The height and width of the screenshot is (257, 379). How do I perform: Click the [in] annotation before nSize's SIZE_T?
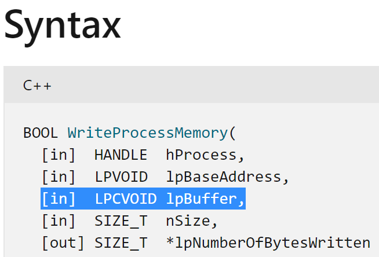(59, 221)
